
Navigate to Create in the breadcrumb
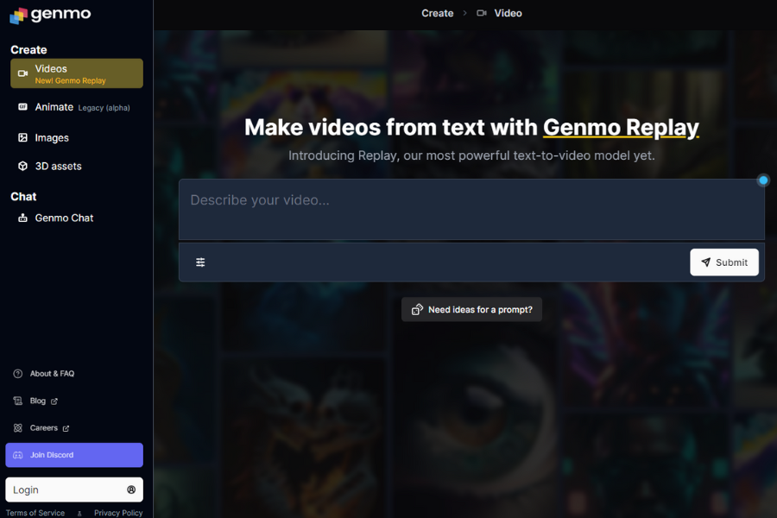pos(437,13)
